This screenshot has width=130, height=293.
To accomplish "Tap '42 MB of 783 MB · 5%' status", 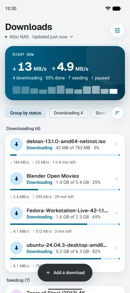I will pyautogui.click(x=78, y=148).
